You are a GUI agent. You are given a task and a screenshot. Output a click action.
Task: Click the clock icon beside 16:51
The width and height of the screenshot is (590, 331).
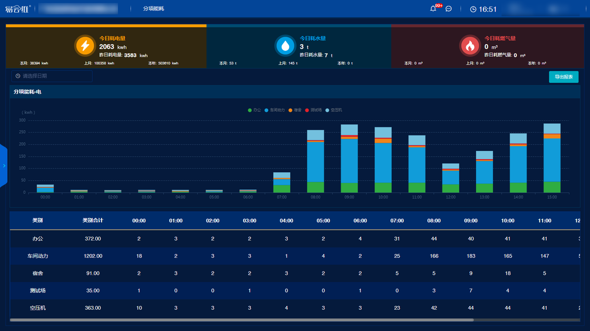[473, 9]
